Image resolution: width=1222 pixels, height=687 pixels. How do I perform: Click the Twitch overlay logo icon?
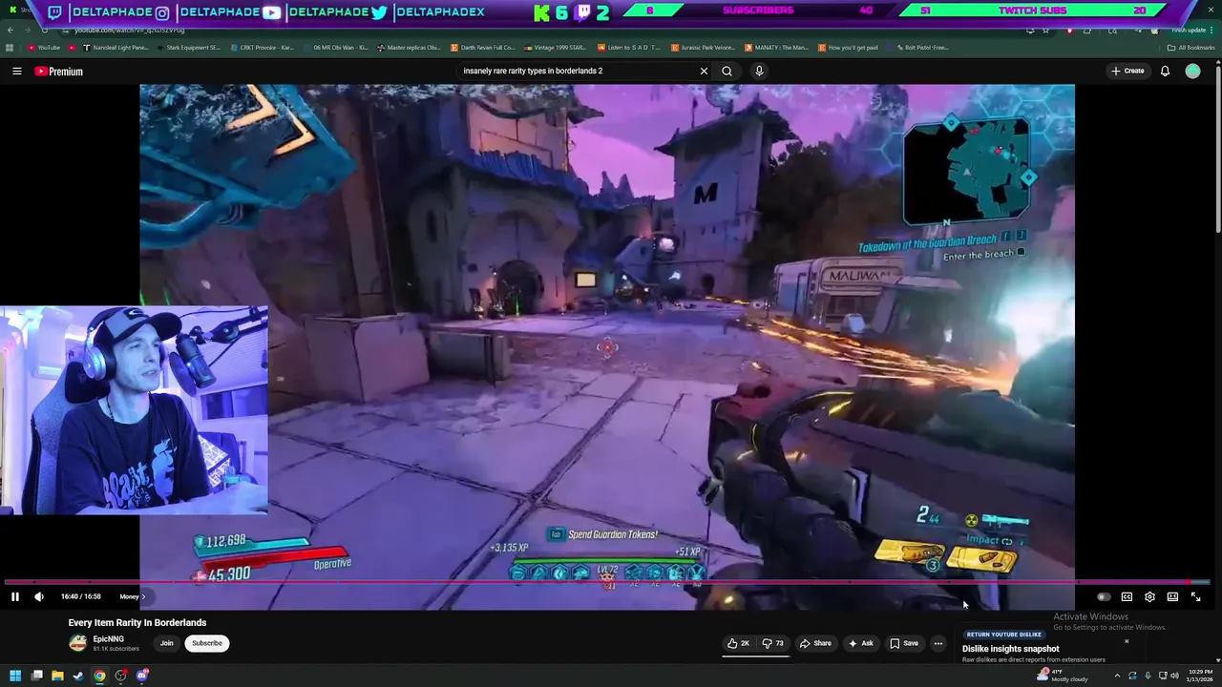[54, 12]
